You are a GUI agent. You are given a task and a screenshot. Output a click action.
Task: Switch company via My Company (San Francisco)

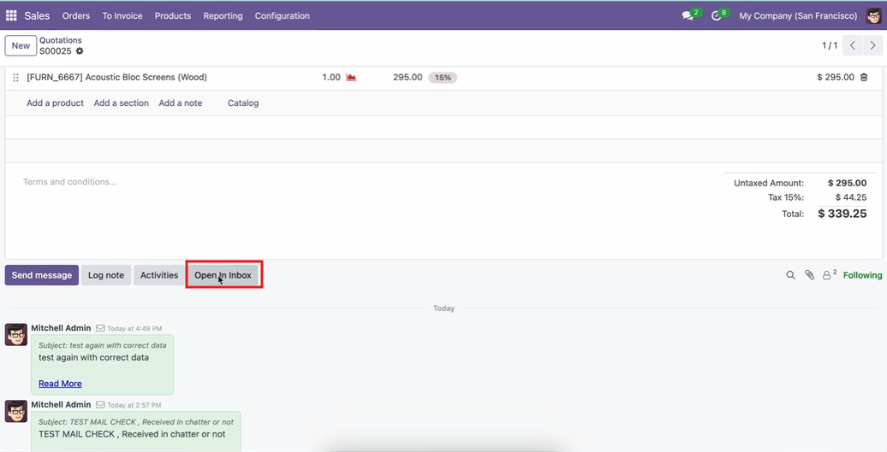(x=798, y=15)
